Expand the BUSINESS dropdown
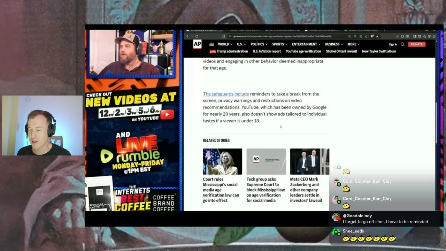This screenshot has width=446, height=251. pyautogui.click(x=334, y=44)
